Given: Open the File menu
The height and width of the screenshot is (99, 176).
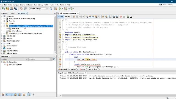Looking at the screenshot, I should click(2, 5).
